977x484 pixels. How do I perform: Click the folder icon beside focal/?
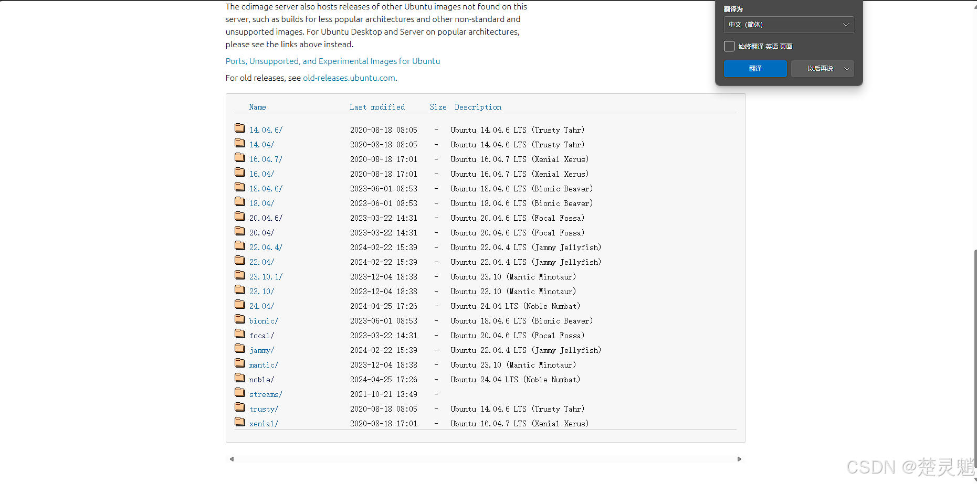click(240, 334)
